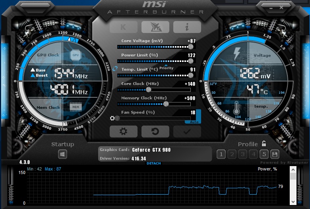The width and height of the screenshot is (310, 209).
Task: Click the Startup label
Action: point(62,144)
